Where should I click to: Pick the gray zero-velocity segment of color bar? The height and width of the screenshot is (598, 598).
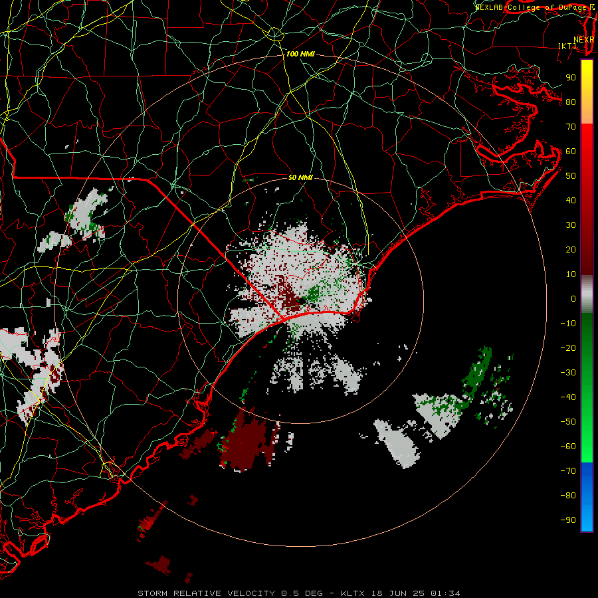[x=587, y=294]
